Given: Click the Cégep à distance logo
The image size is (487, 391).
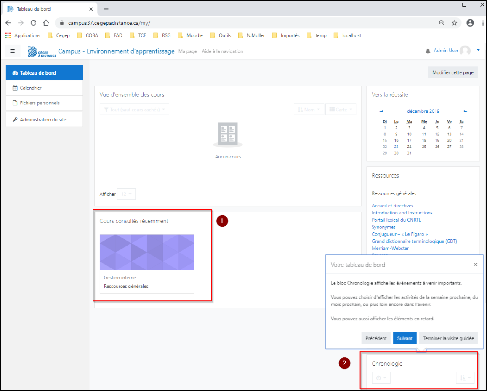Looking at the screenshot, I should click(42, 51).
